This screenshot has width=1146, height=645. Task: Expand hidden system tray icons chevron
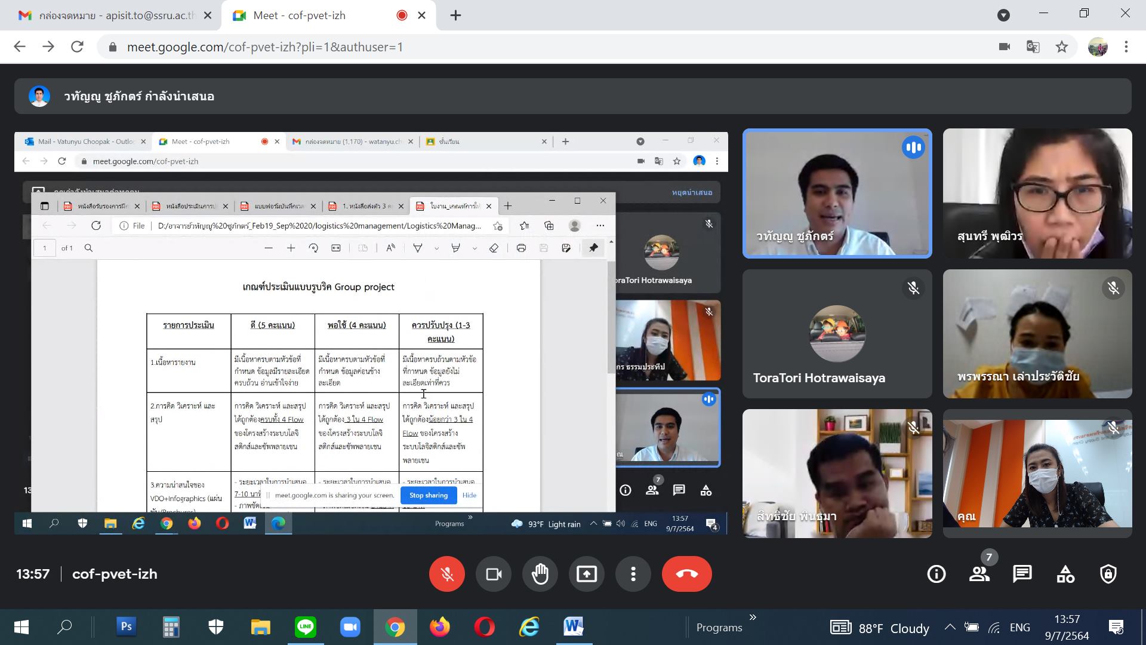click(950, 627)
